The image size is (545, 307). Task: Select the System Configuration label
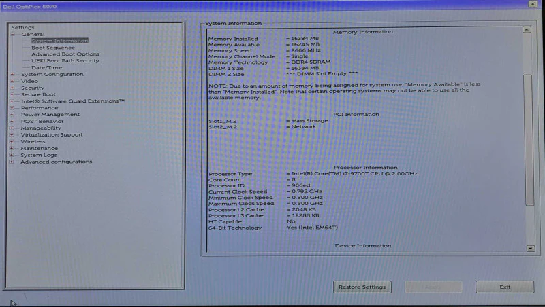tap(52, 74)
